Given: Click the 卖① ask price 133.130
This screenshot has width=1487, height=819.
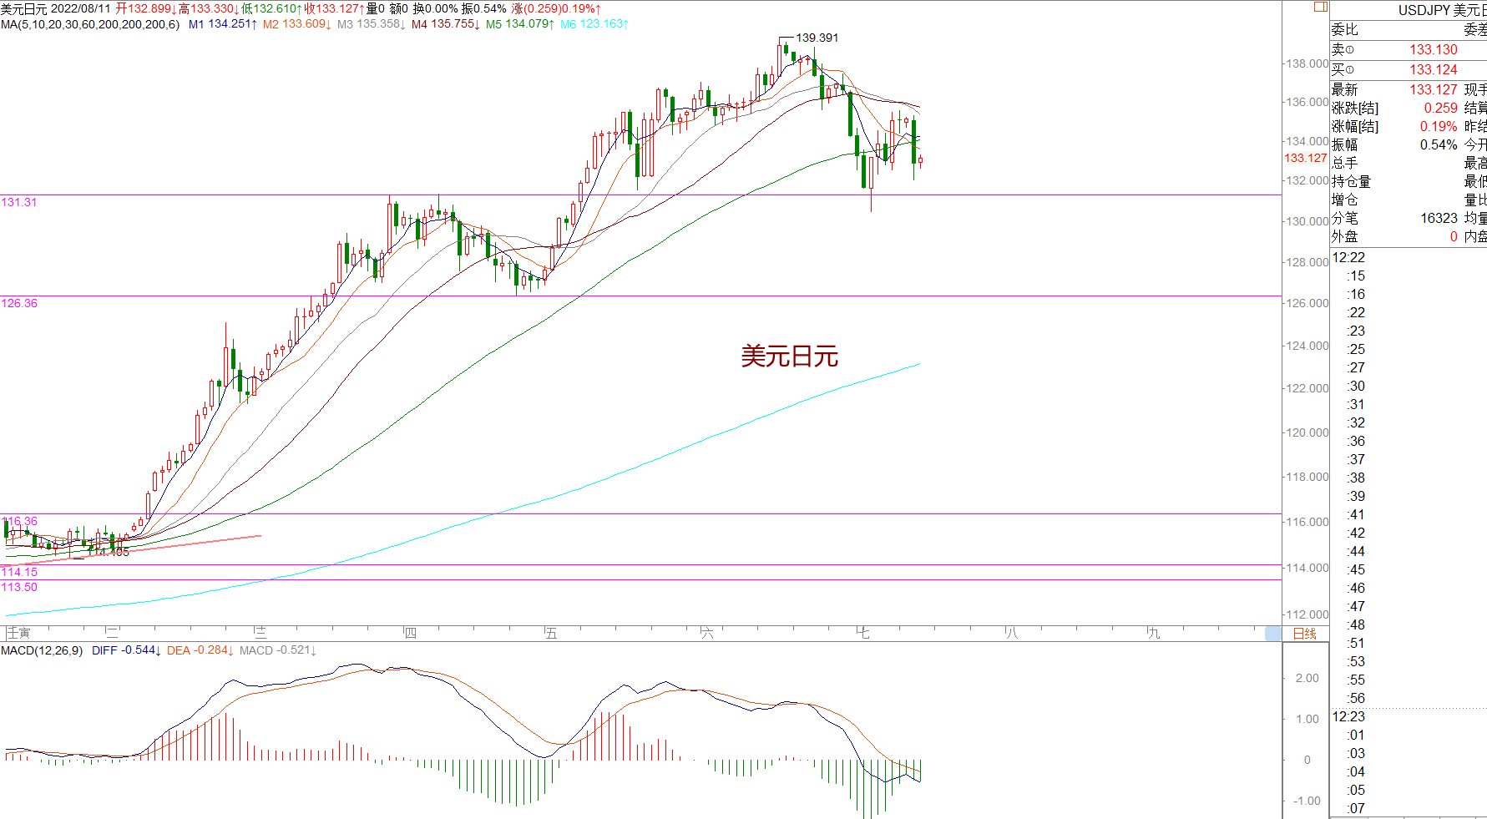Looking at the screenshot, I should pos(1434,50).
